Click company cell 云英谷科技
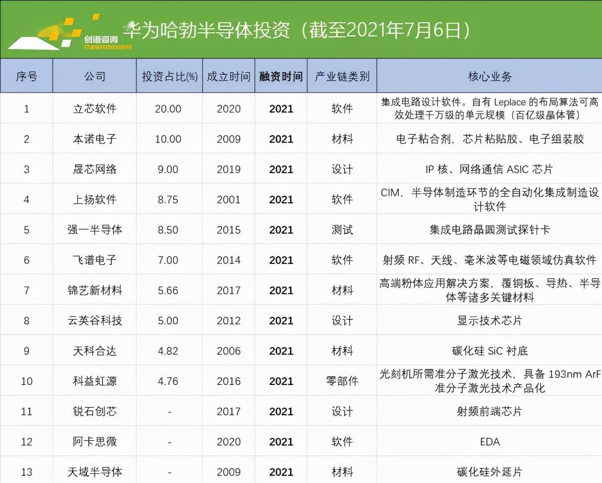602x483 pixels. [94, 320]
